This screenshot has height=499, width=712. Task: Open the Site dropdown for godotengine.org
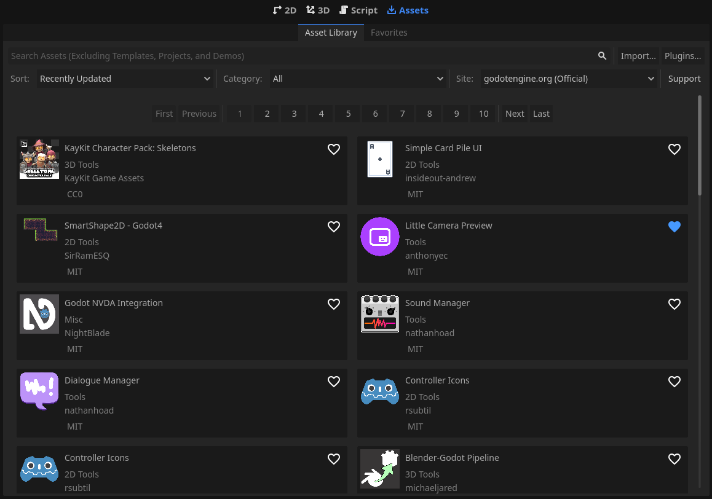[569, 79]
